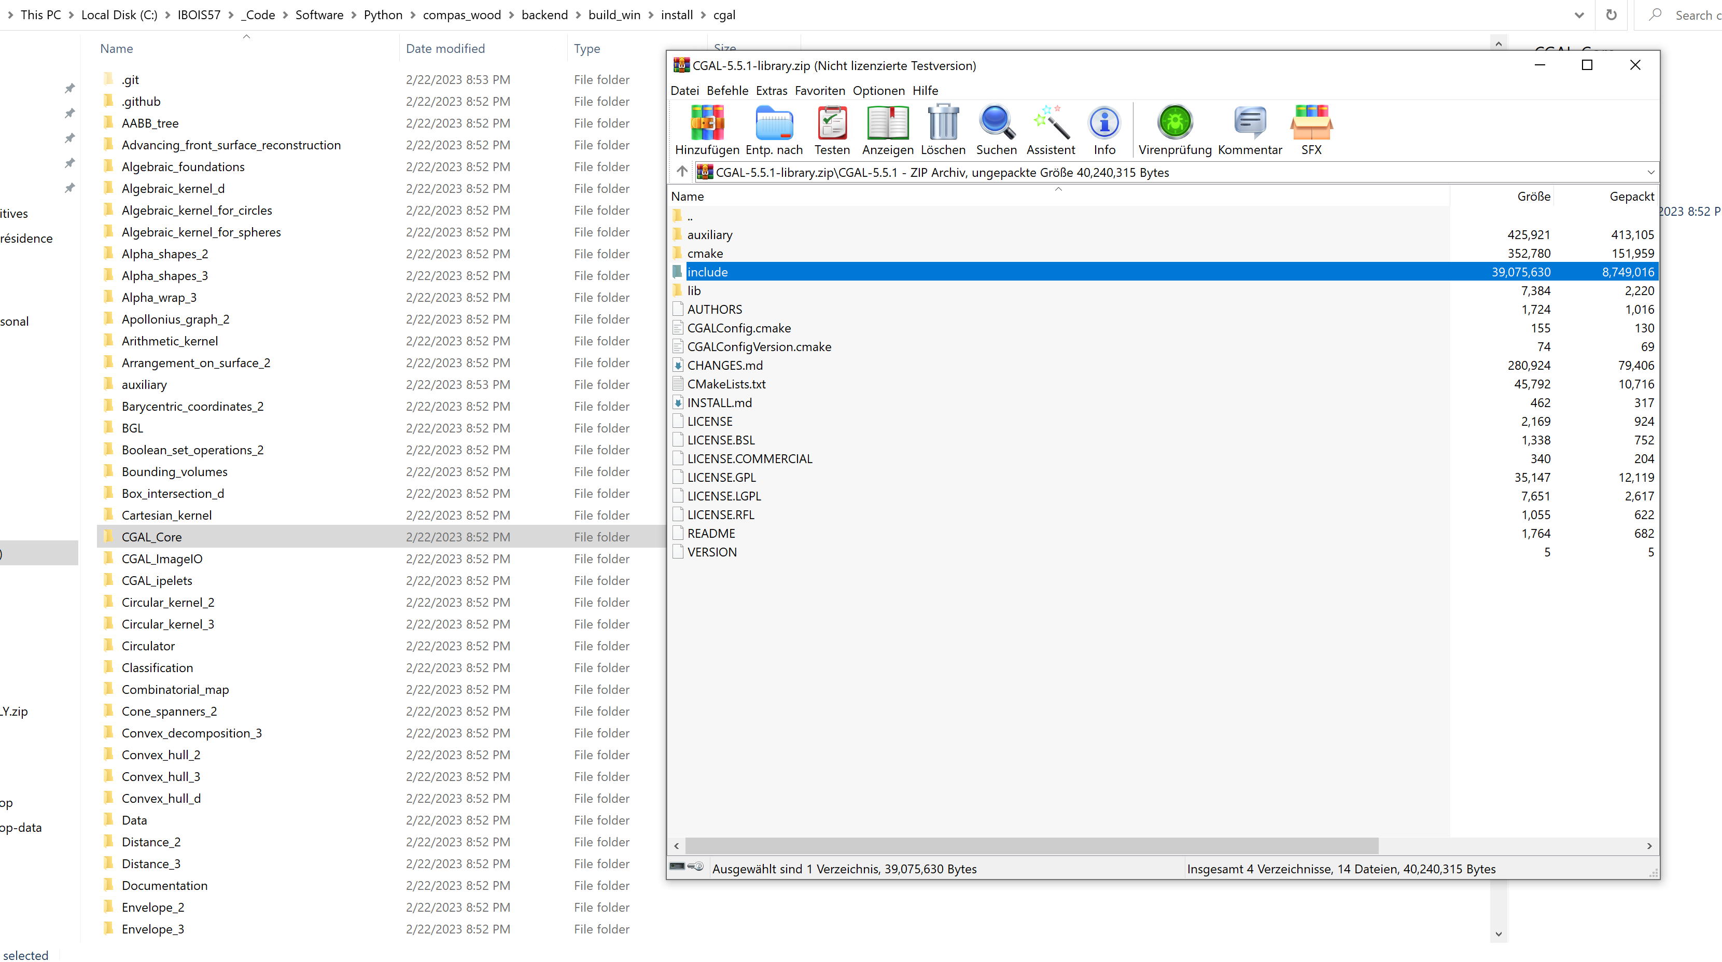This screenshot has height=962, width=1722.
Task: Open the Optionen menu
Action: [878, 90]
